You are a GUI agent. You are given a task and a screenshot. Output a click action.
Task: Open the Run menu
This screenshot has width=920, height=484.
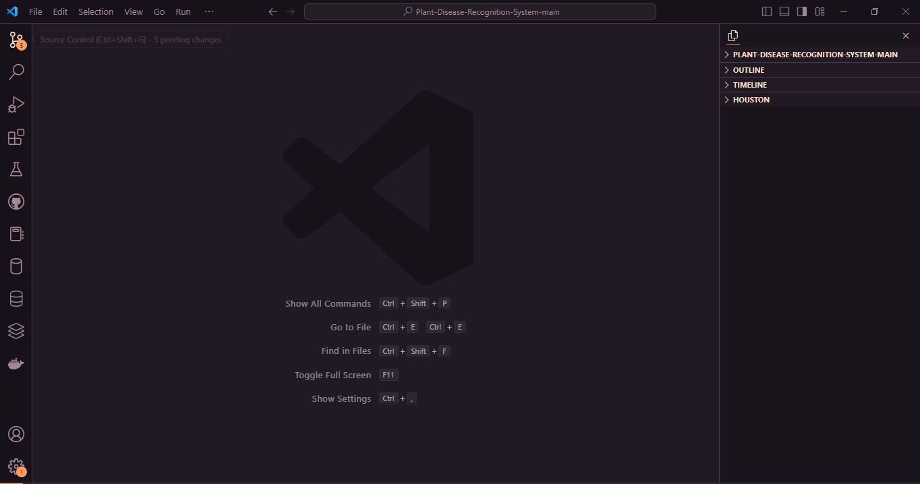183,11
